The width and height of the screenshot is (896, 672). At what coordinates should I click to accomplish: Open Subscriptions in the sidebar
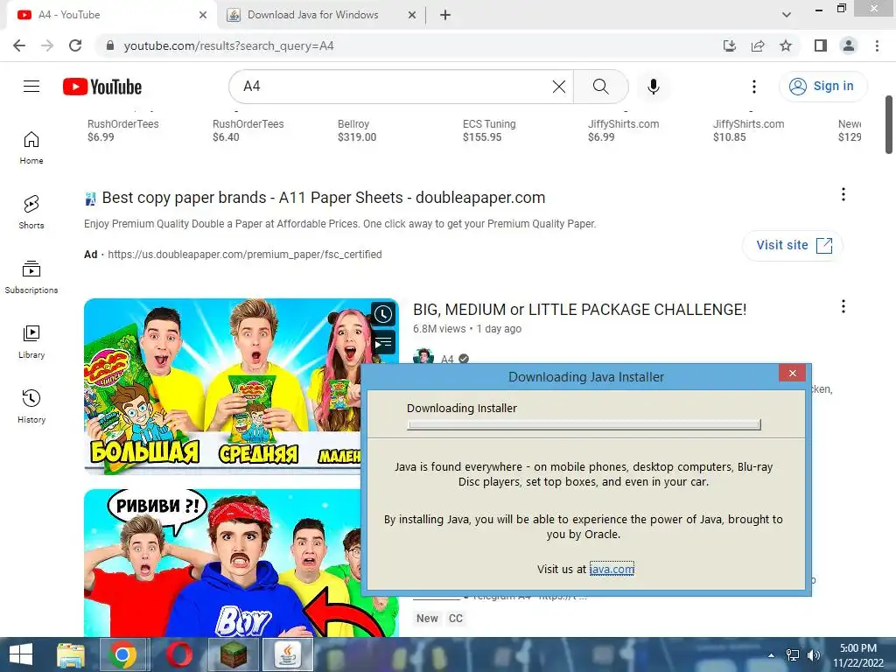coord(31,276)
